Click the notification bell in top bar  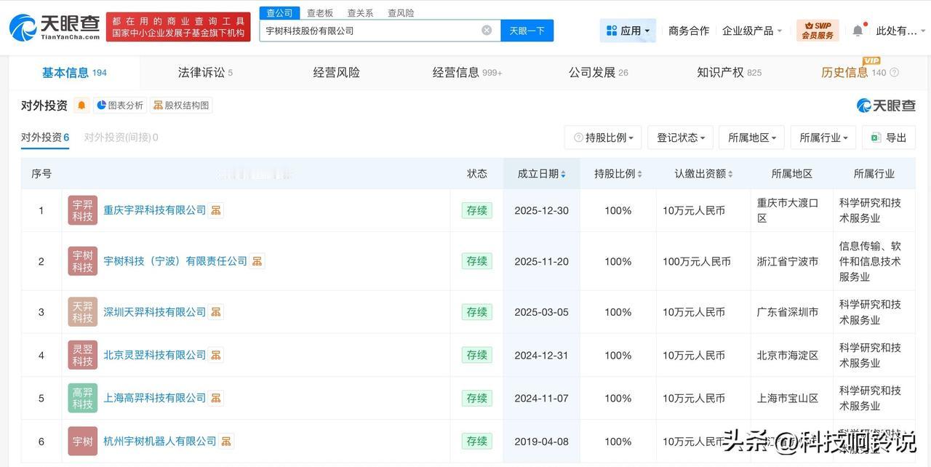click(858, 30)
